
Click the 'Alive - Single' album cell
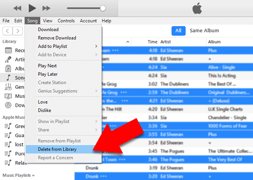(x=221, y=67)
